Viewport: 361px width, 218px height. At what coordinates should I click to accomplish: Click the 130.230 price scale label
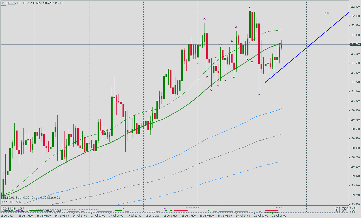pos(355,157)
